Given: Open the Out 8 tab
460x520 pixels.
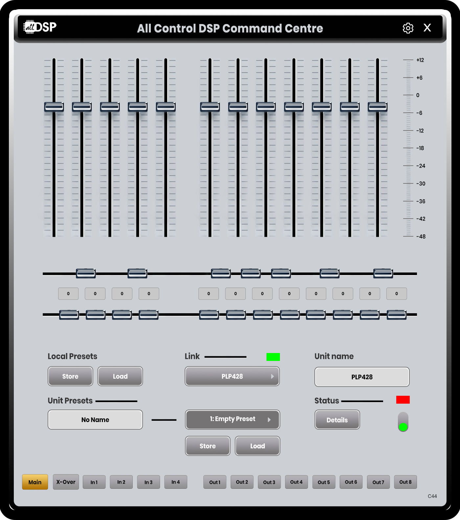Looking at the screenshot, I should point(405,482).
